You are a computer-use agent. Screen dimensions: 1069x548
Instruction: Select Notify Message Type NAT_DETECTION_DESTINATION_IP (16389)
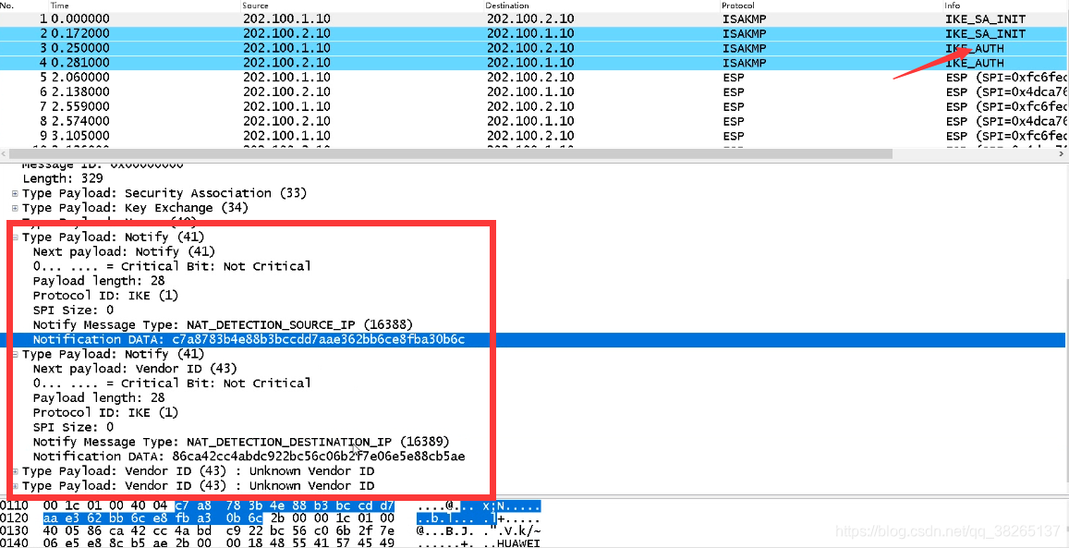pos(240,442)
